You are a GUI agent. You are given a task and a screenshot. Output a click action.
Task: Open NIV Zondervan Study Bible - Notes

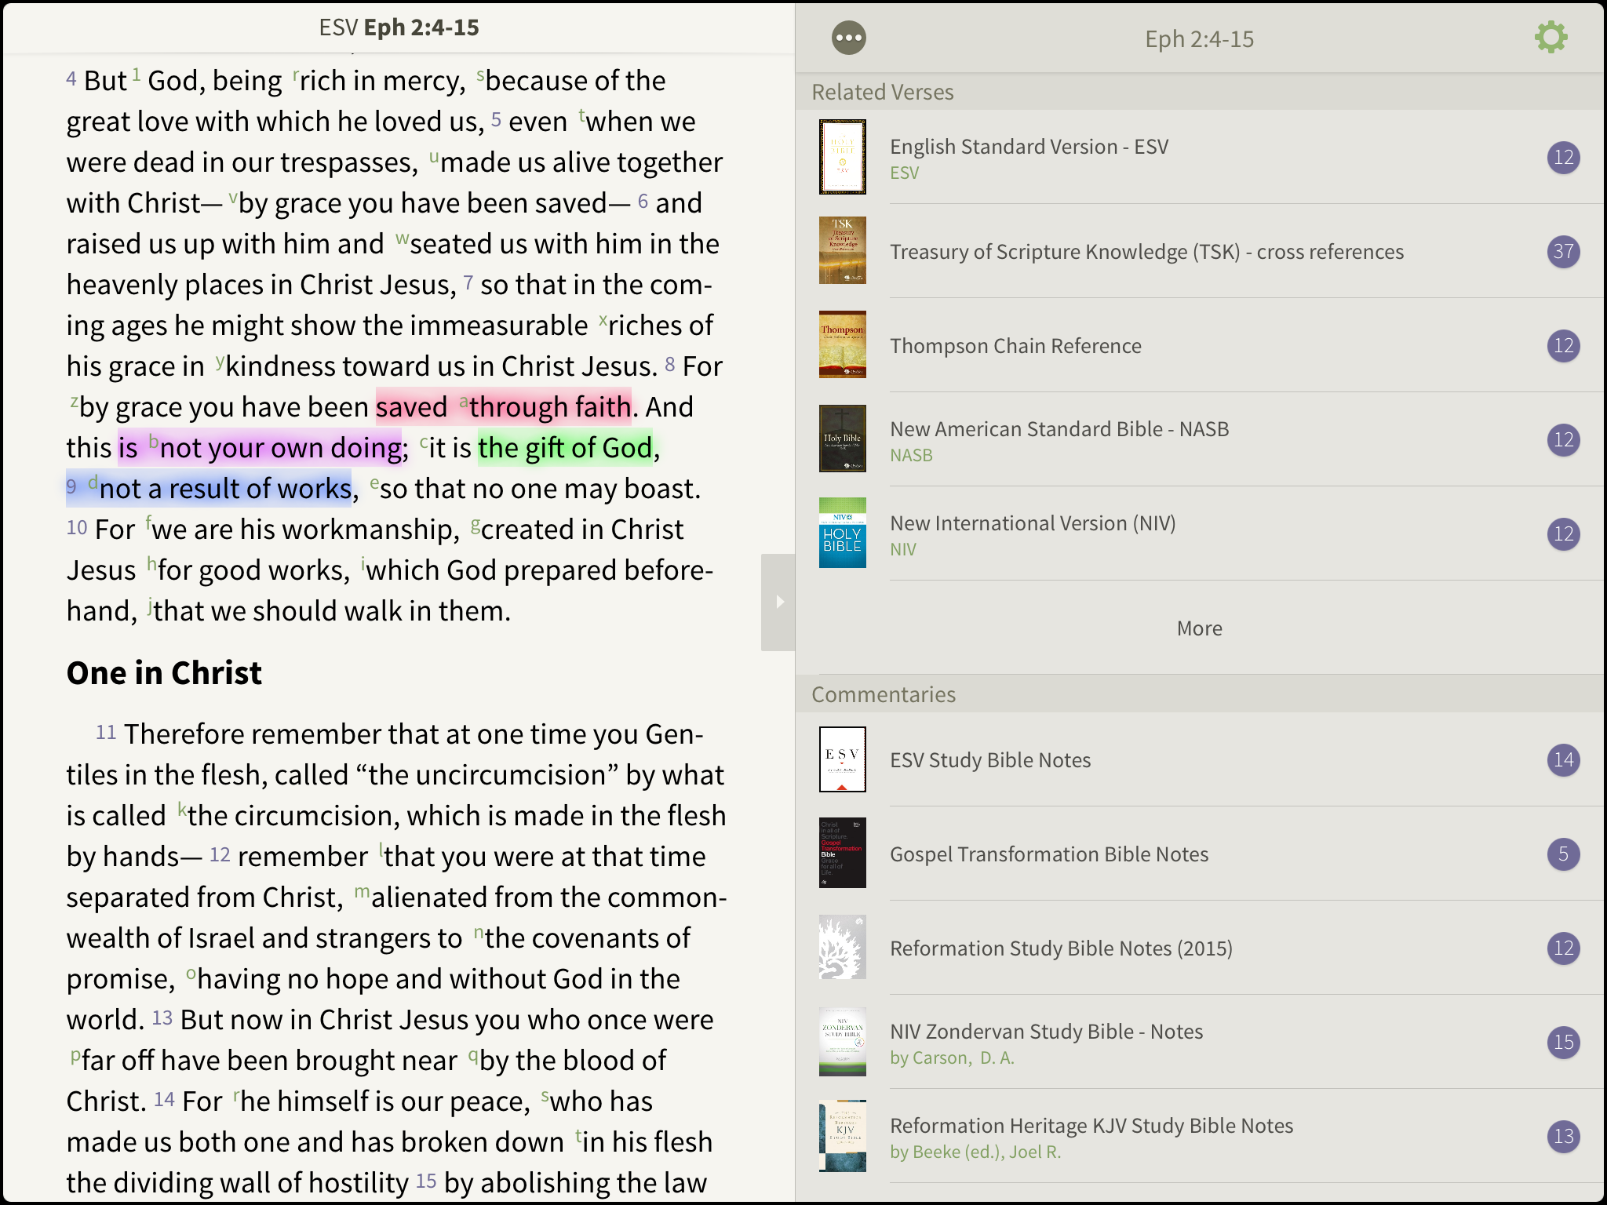pos(1201,1042)
